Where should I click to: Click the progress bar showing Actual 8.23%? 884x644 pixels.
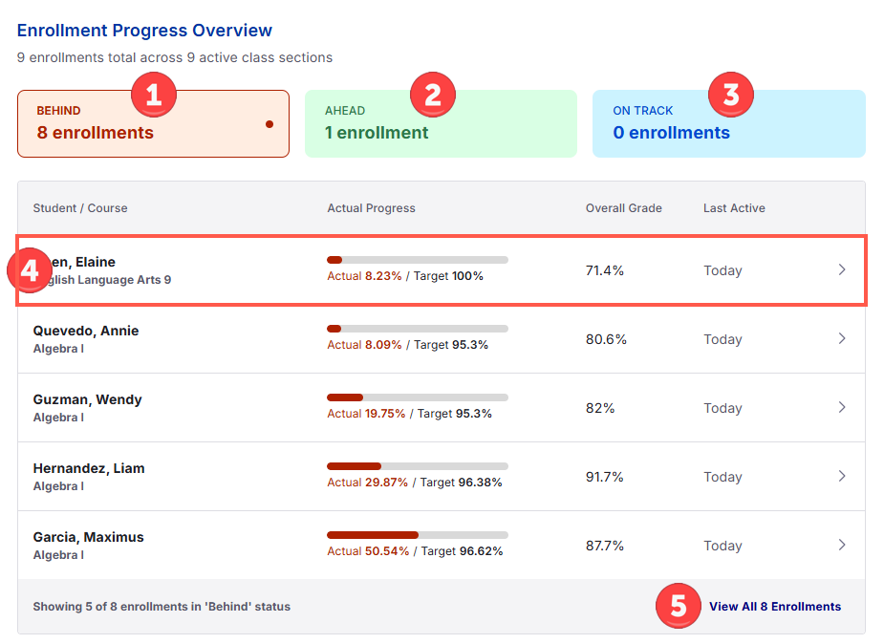click(418, 260)
